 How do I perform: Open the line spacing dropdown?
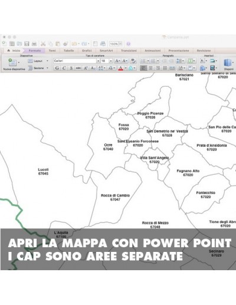coord(181,61)
